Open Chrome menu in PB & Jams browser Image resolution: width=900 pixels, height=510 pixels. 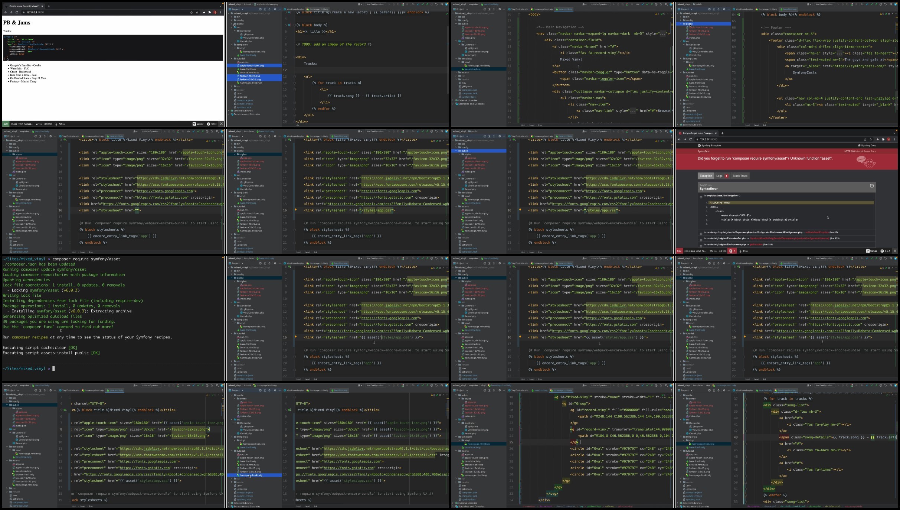click(221, 12)
